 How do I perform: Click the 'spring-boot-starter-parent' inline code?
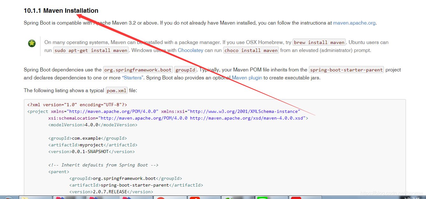tap(346, 70)
